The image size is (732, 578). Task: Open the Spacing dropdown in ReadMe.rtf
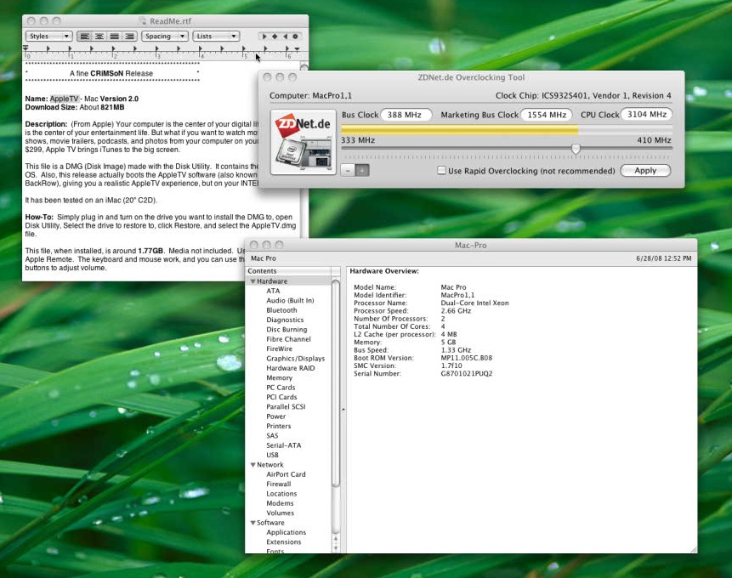click(164, 36)
